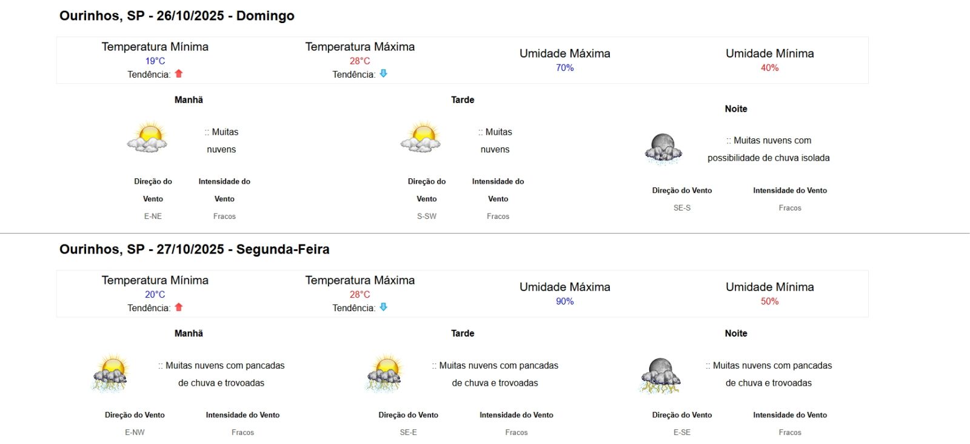Click blue down arrow for Sunday maximum trend
Viewport: 970px width, 444px height.
pyautogui.click(x=384, y=73)
